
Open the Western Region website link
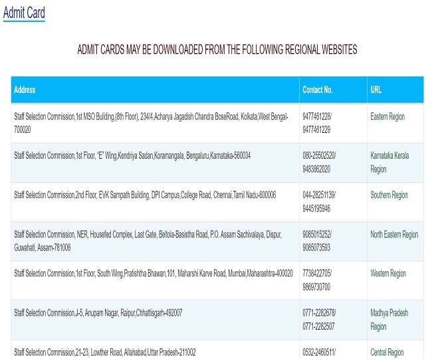pyautogui.click(x=388, y=274)
